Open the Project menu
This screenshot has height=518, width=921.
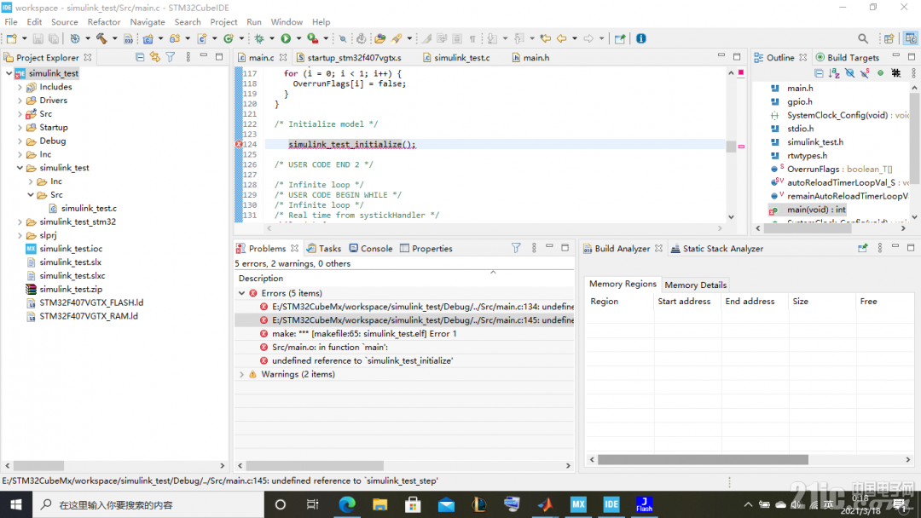[x=223, y=21]
